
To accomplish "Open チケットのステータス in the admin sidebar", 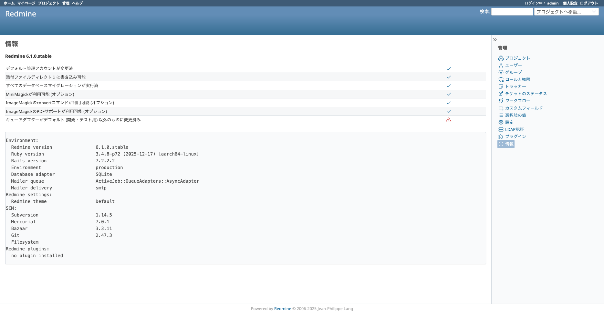I will coord(526,94).
